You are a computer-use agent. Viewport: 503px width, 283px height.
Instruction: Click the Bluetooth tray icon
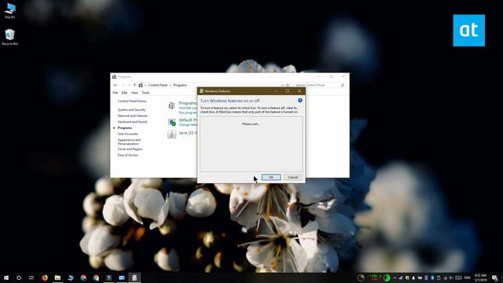(x=432, y=277)
